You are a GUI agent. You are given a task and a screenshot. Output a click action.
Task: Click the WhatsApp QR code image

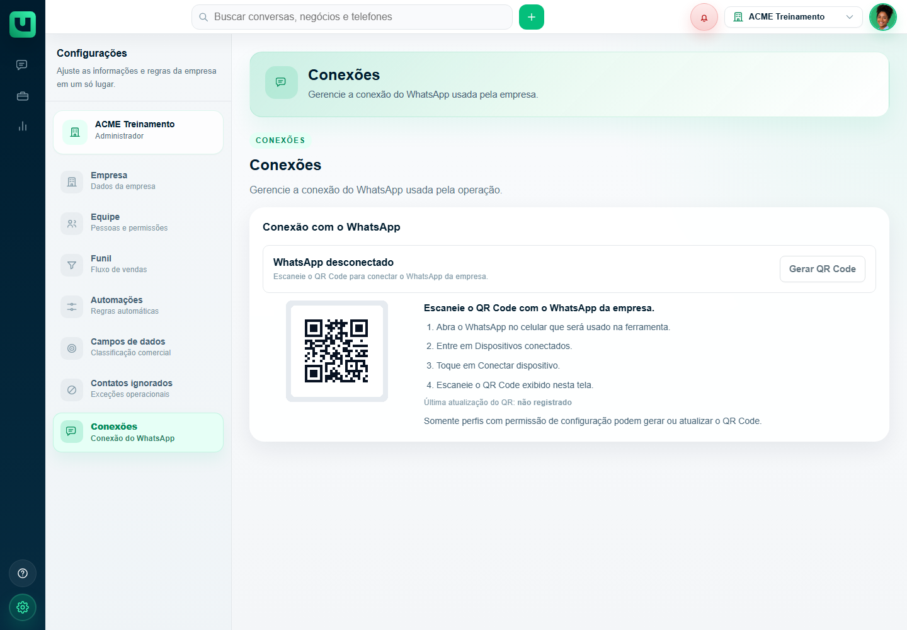(336, 351)
